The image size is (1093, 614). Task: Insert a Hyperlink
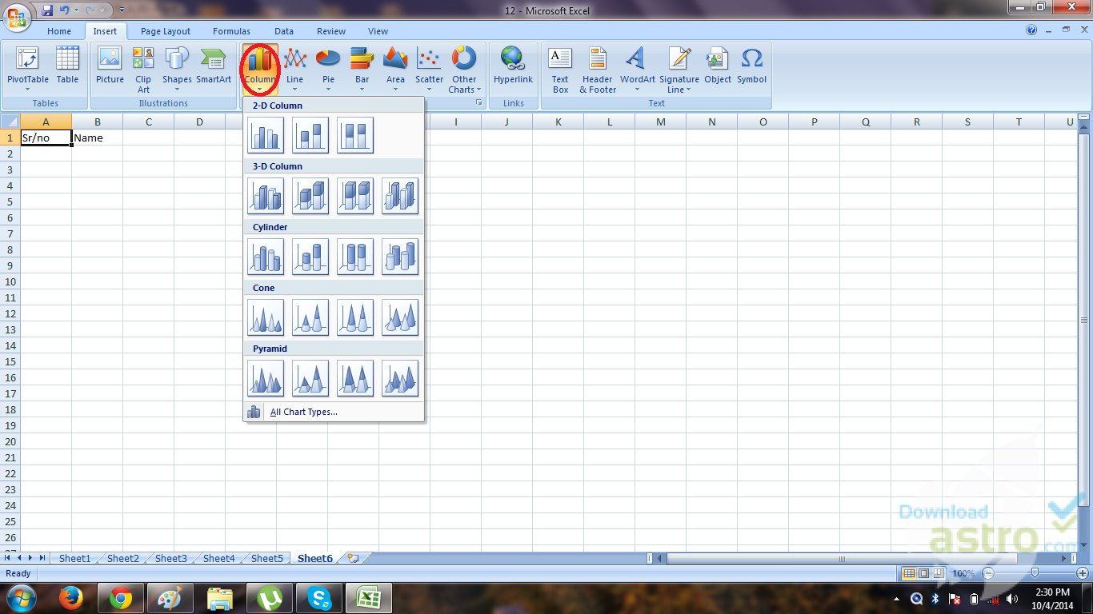point(513,68)
